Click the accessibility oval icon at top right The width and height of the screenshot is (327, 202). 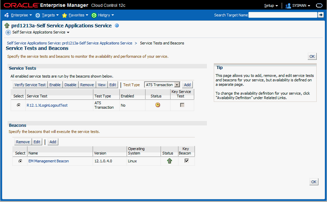319,5
